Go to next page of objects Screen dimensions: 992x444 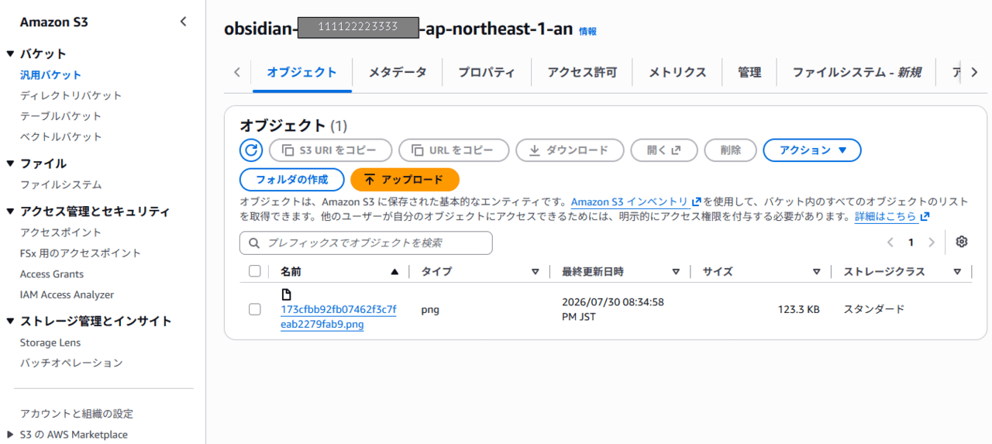pos(932,243)
